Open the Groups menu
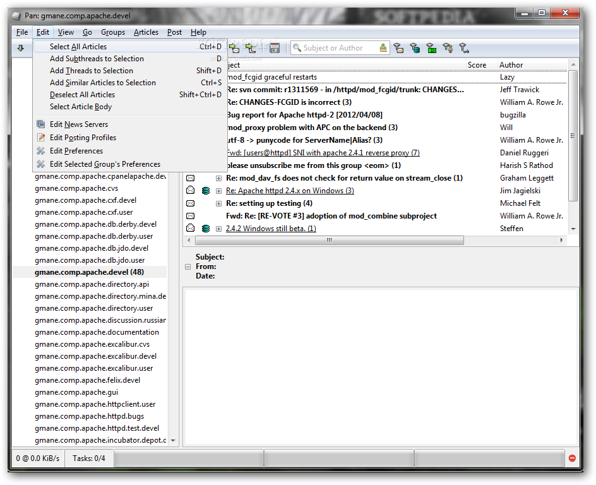 (113, 32)
